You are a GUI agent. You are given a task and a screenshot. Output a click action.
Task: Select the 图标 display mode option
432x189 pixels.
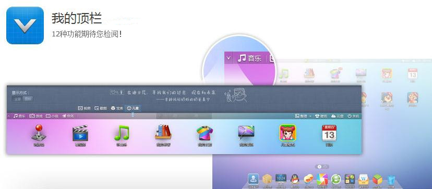coord(27,99)
